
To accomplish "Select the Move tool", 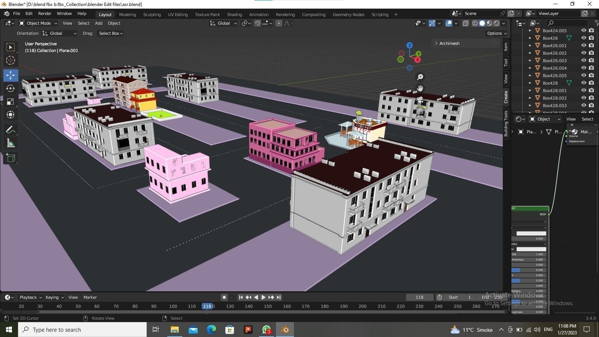I will click(10, 75).
